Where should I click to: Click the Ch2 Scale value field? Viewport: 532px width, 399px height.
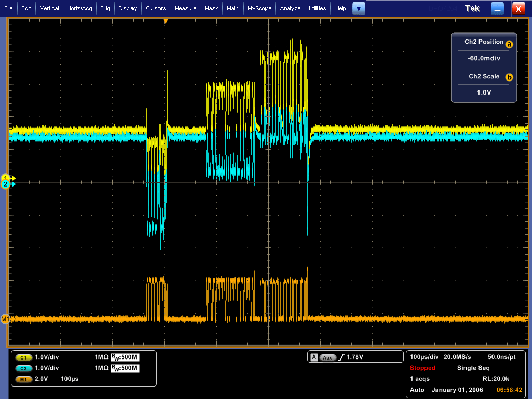(484, 92)
